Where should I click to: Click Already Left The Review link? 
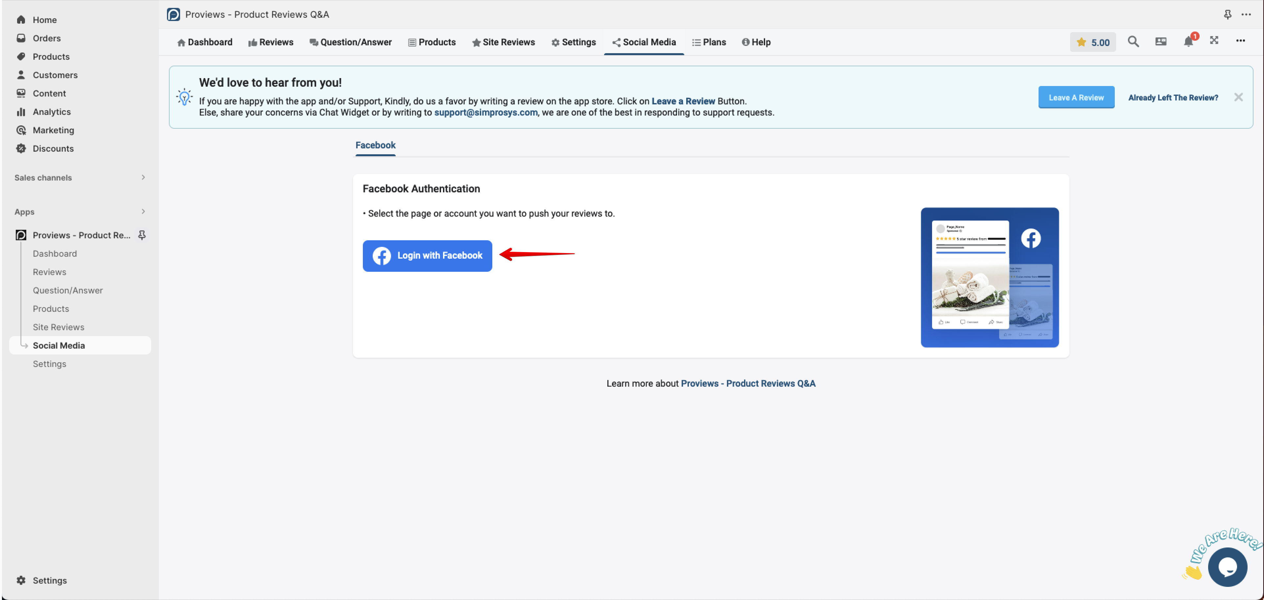1173,97
